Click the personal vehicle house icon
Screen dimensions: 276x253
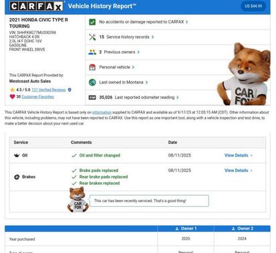point(92,67)
